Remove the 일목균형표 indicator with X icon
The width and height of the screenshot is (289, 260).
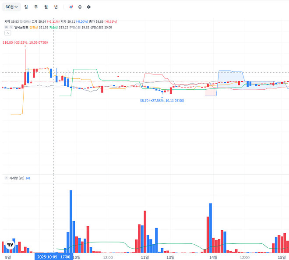click(x=11, y=27)
